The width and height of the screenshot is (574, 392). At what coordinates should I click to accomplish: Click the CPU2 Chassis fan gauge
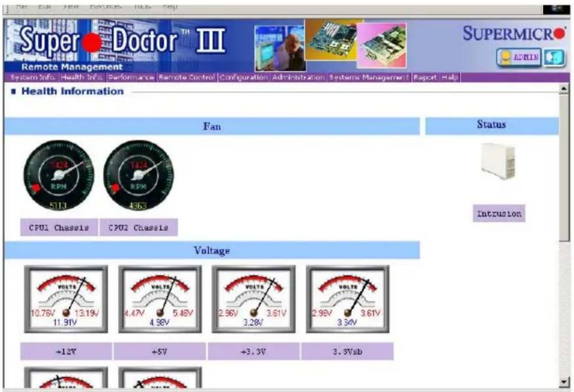[x=138, y=175]
